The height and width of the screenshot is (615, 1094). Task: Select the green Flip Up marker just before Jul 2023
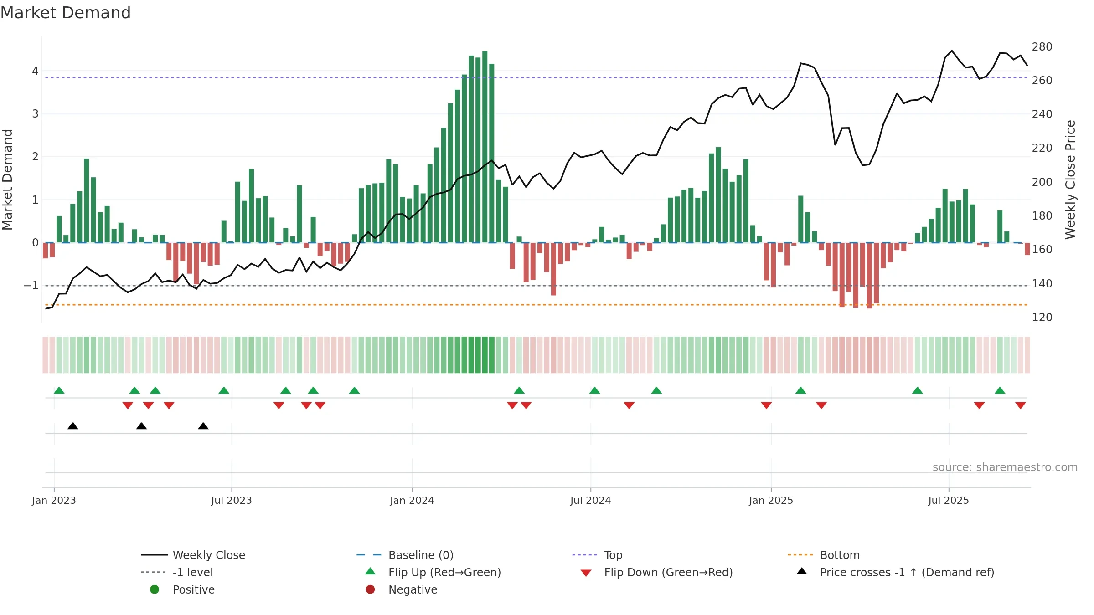click(224, 390)
